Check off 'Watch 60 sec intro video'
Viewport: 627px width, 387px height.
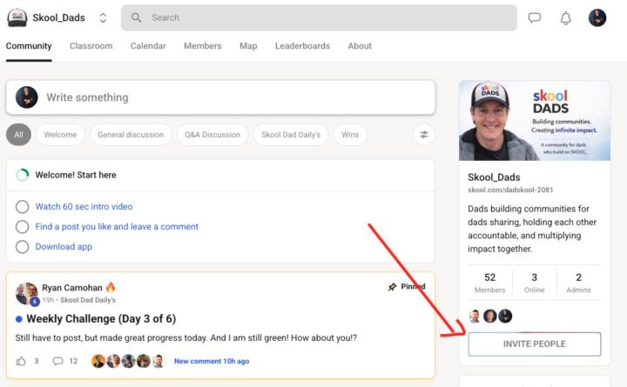[23, 207]
